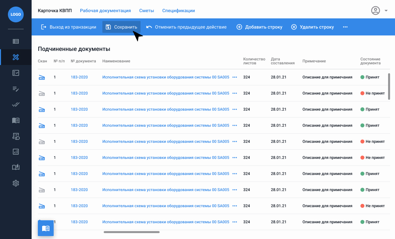The height and width of the screenshot is (239, 395).
Task: Click the Сохранить button
Action: [121, 27]
